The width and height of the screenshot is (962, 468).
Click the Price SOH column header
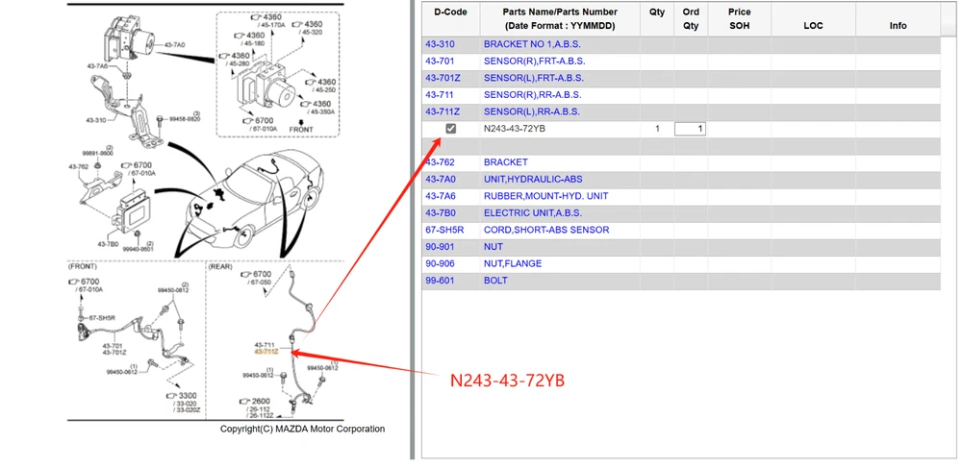[x=739, y=18]
